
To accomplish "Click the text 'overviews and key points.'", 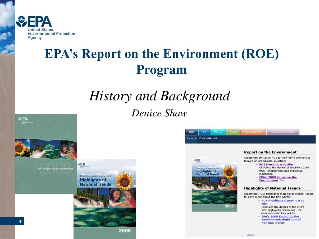I will point(278,213).
